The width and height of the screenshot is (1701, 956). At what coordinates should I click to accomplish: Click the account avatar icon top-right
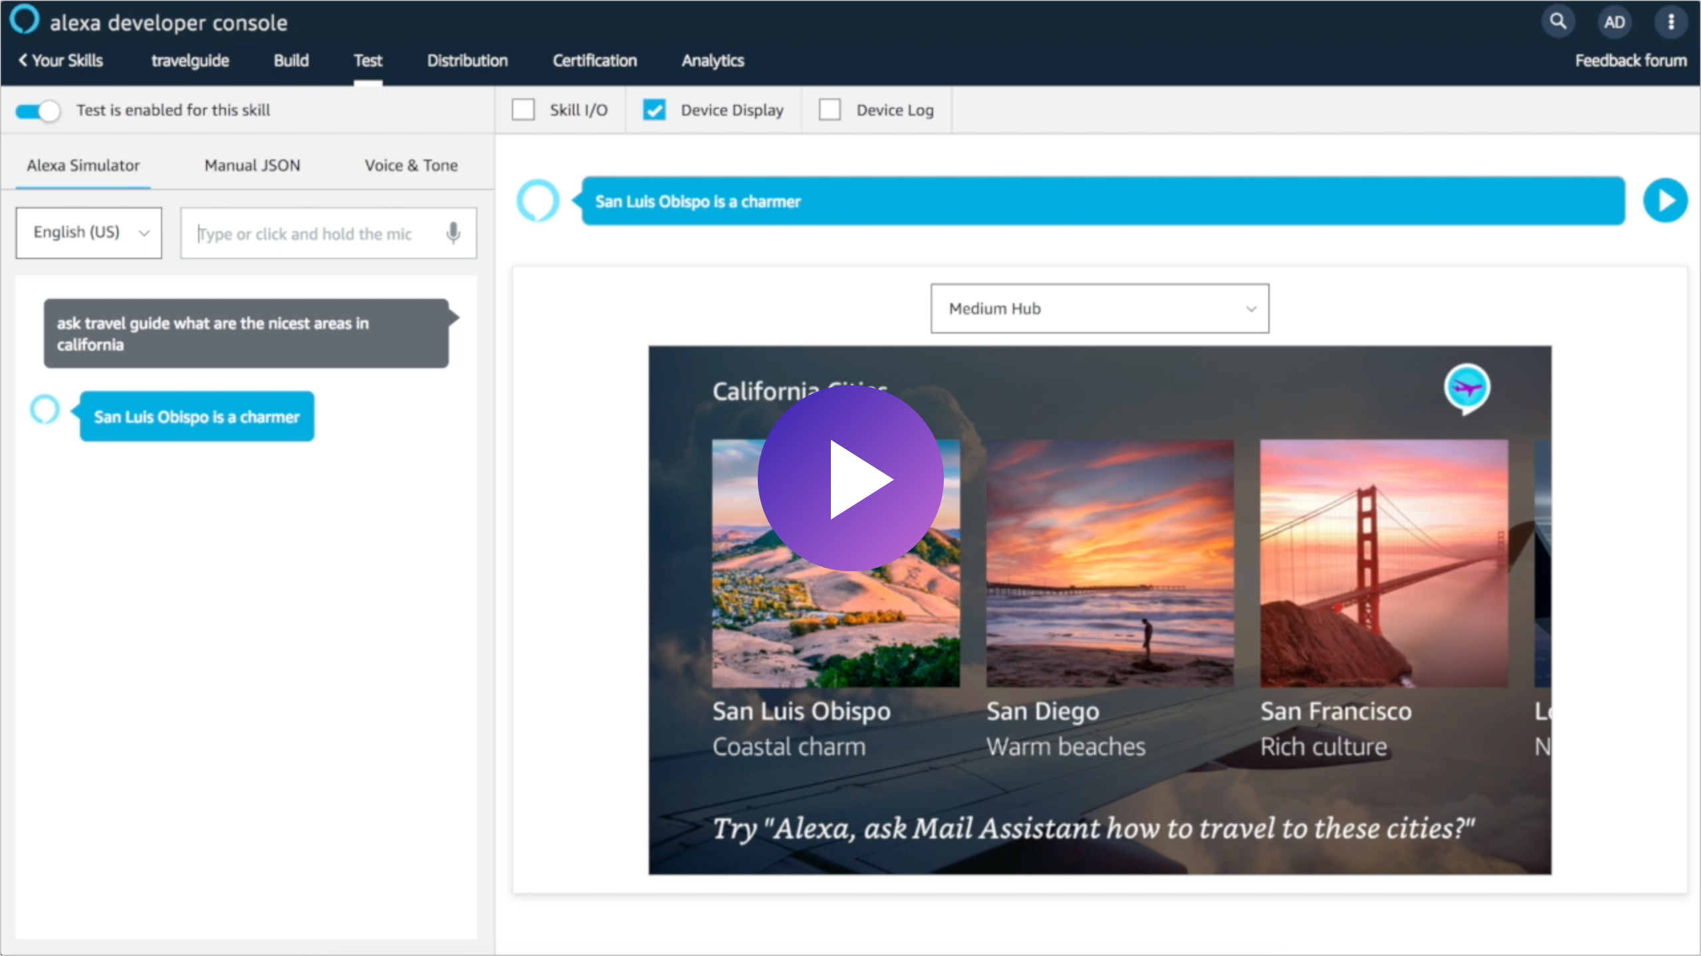(x=1615, y=21)
